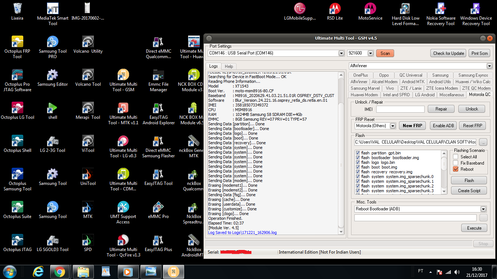
Task: Open Samsung Tool PRO desktop icon
Action: tap(53, 47)
